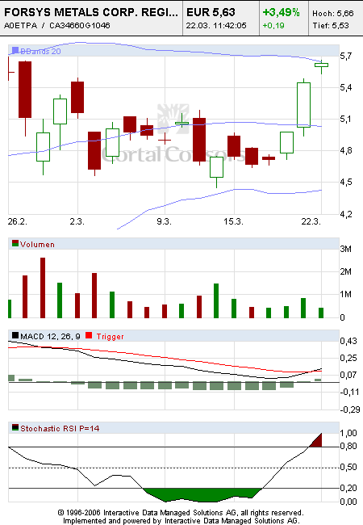
Task: Click the 'Implemented and powered by' footer line
Action: click(181, 521)
